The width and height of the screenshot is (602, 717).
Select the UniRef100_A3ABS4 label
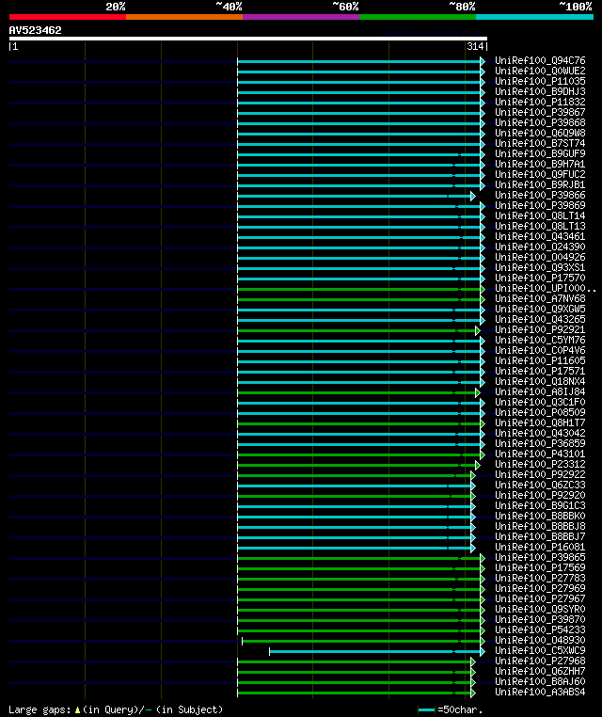coord(540,692)
